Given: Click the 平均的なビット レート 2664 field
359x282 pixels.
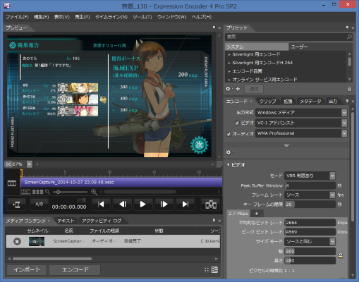Looking at the screenshot, I should 310,223.
